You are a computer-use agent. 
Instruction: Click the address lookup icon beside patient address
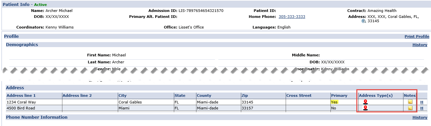point(364,21)
